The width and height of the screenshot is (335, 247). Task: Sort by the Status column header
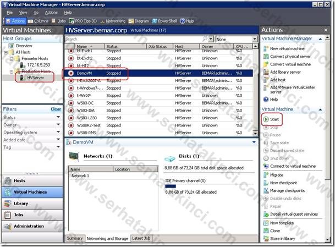pyautogui.click(x=125, y=46)
